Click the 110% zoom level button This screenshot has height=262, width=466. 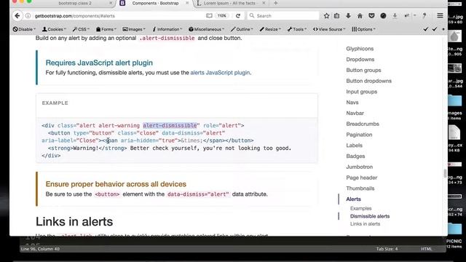click(x=222, y=16)
